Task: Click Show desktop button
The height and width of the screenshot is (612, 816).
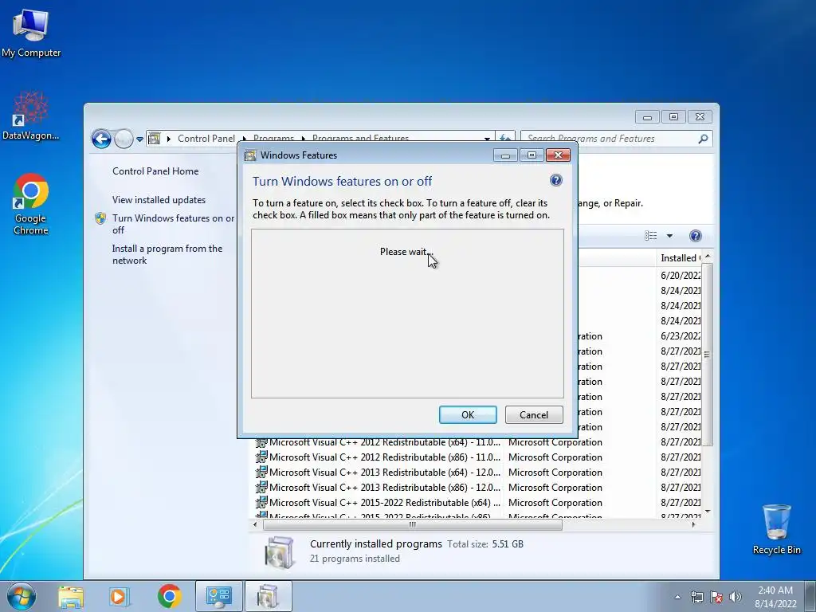Action: pos(810,596)
